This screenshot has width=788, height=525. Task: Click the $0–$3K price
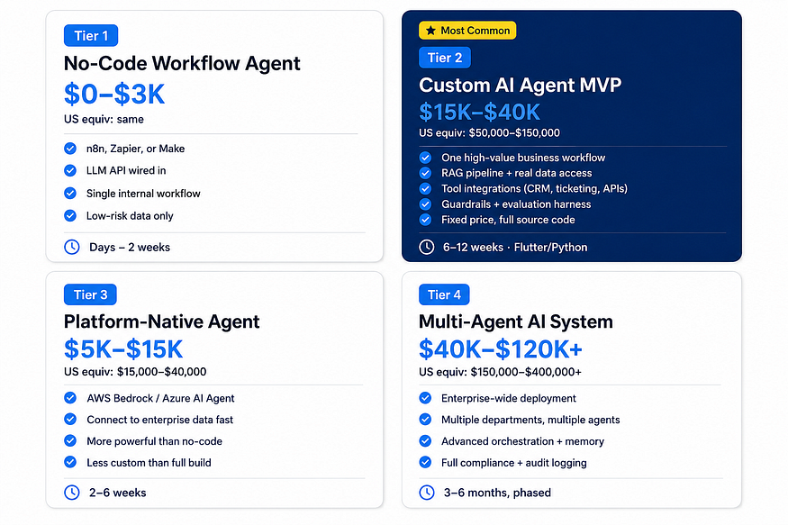pos(114,94)
